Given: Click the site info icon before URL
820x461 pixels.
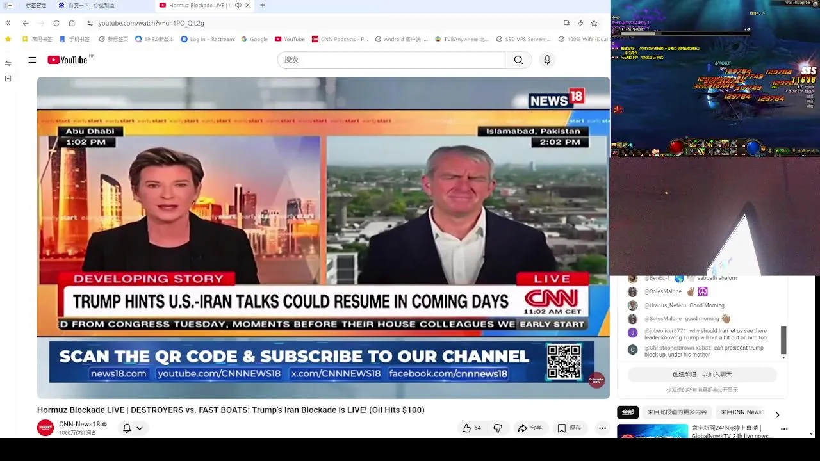Looking at the screenshot, I should tap(90, 23).
